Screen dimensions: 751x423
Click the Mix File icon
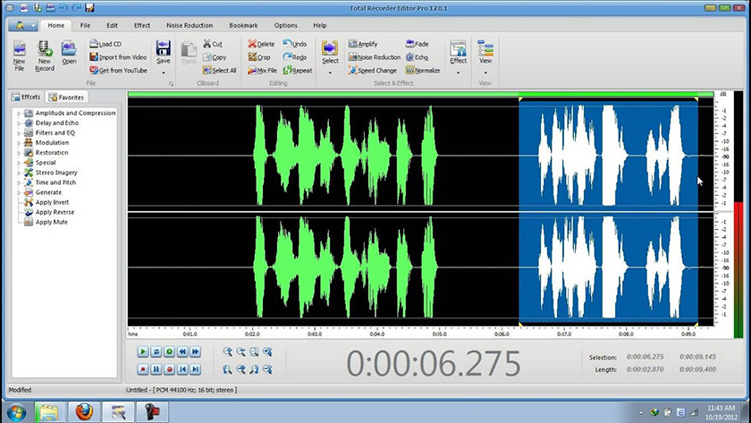tap(253, 70)
